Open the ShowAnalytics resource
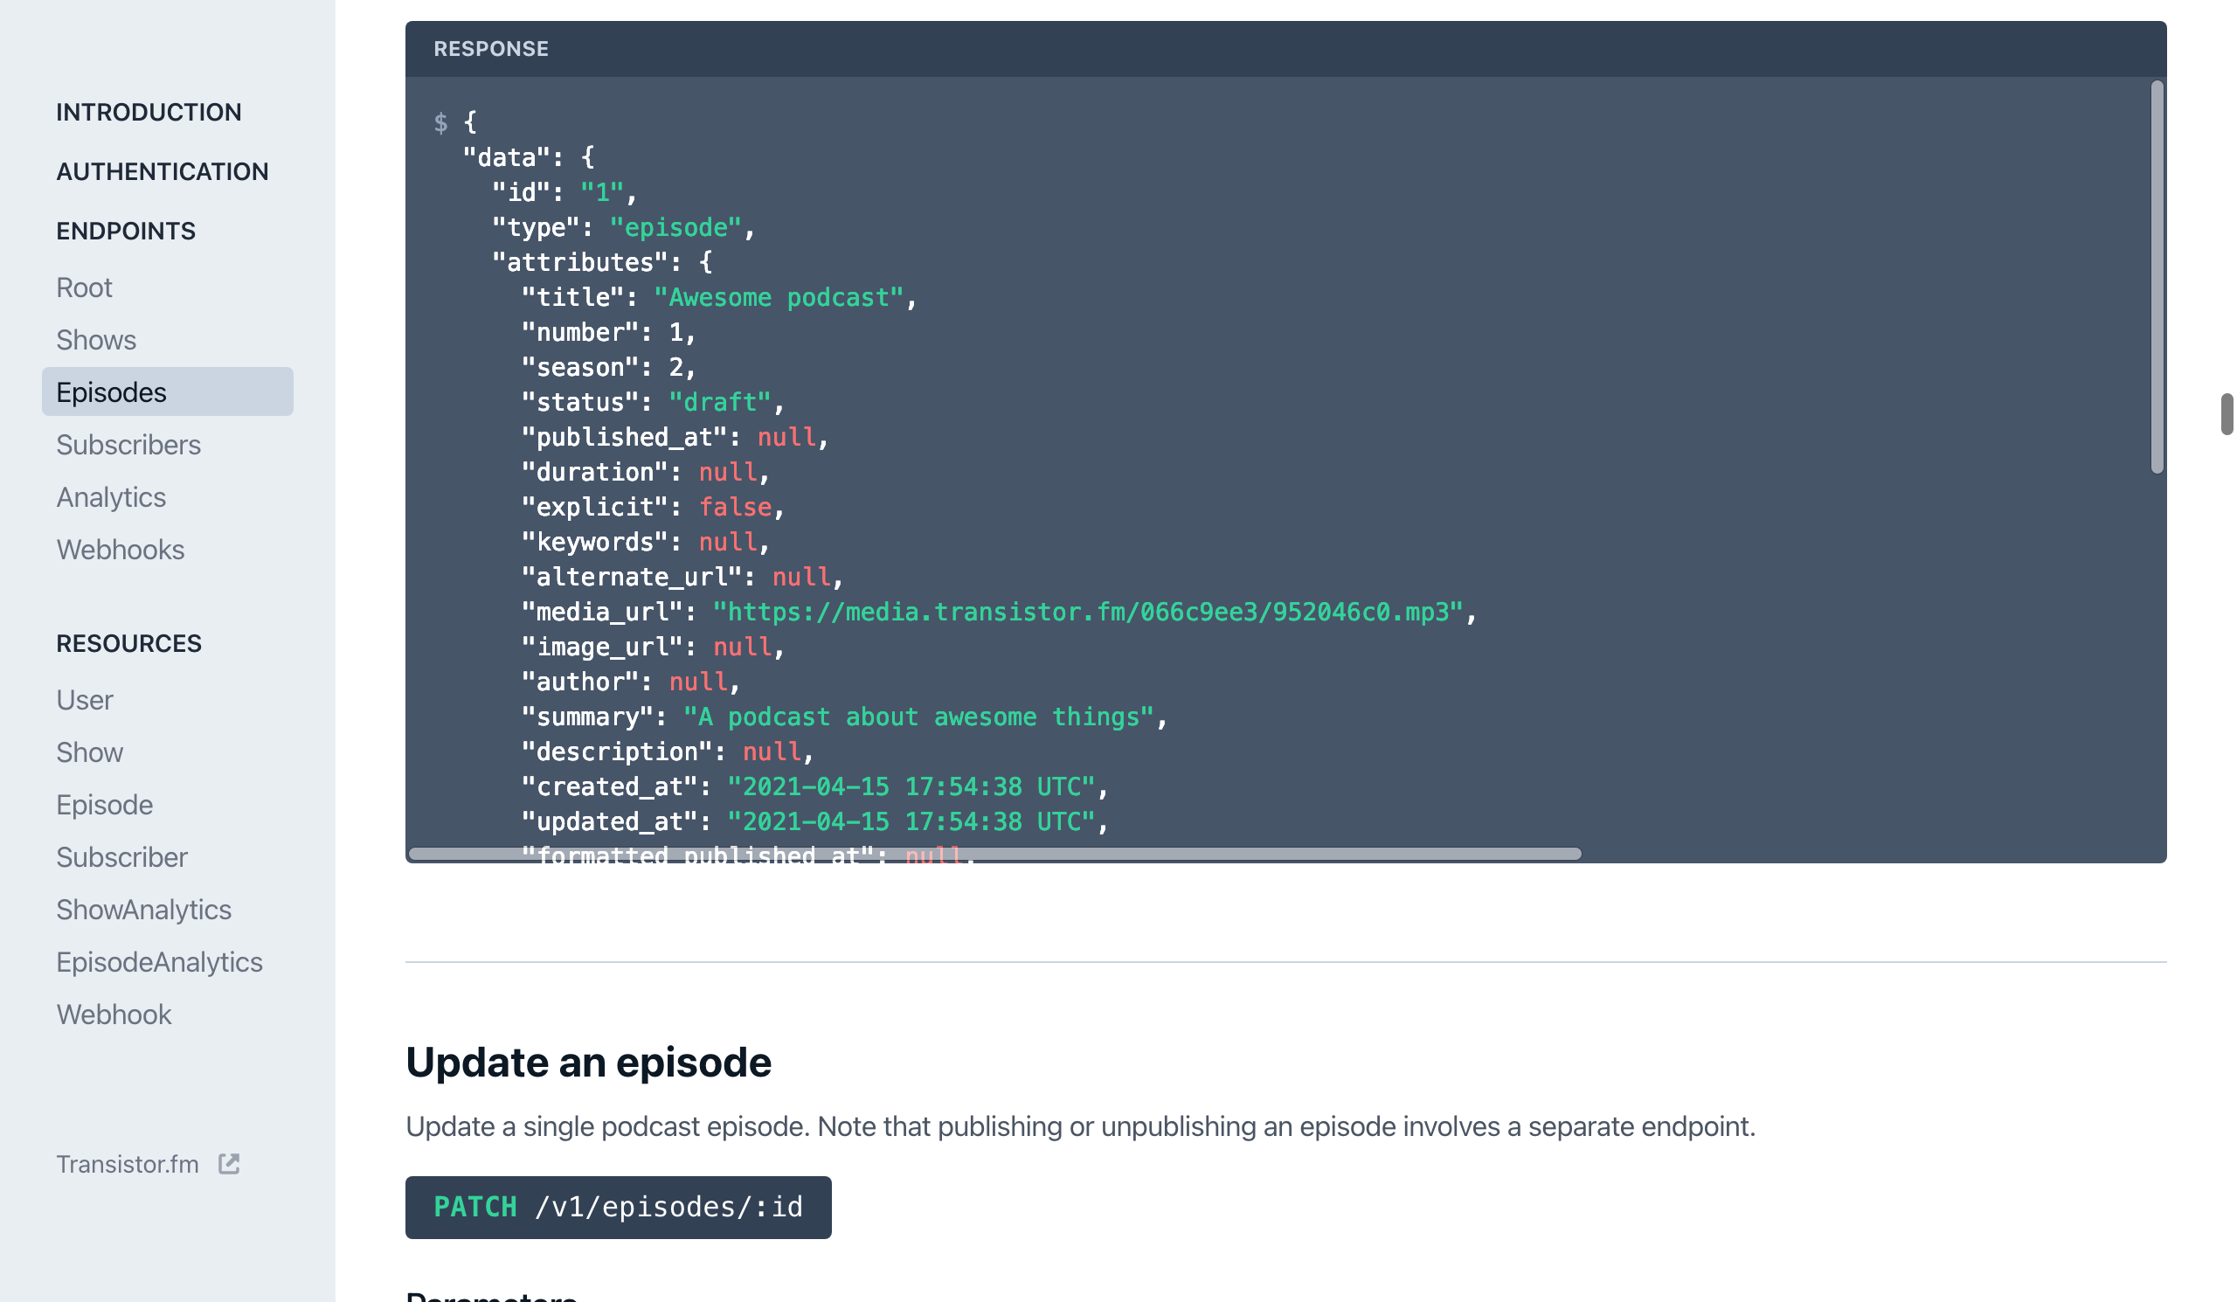2237x1302 pixels. point(144,910)
